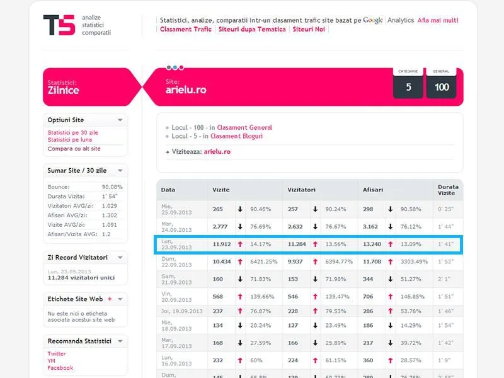Click the gray dot above the site banner
504x378 pixels.
click(169, 67)
